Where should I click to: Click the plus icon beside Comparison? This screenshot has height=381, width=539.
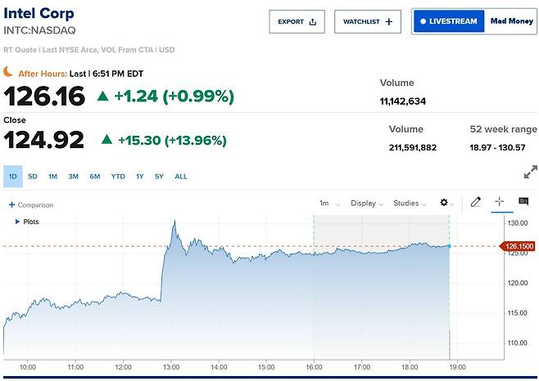point(11,204)
